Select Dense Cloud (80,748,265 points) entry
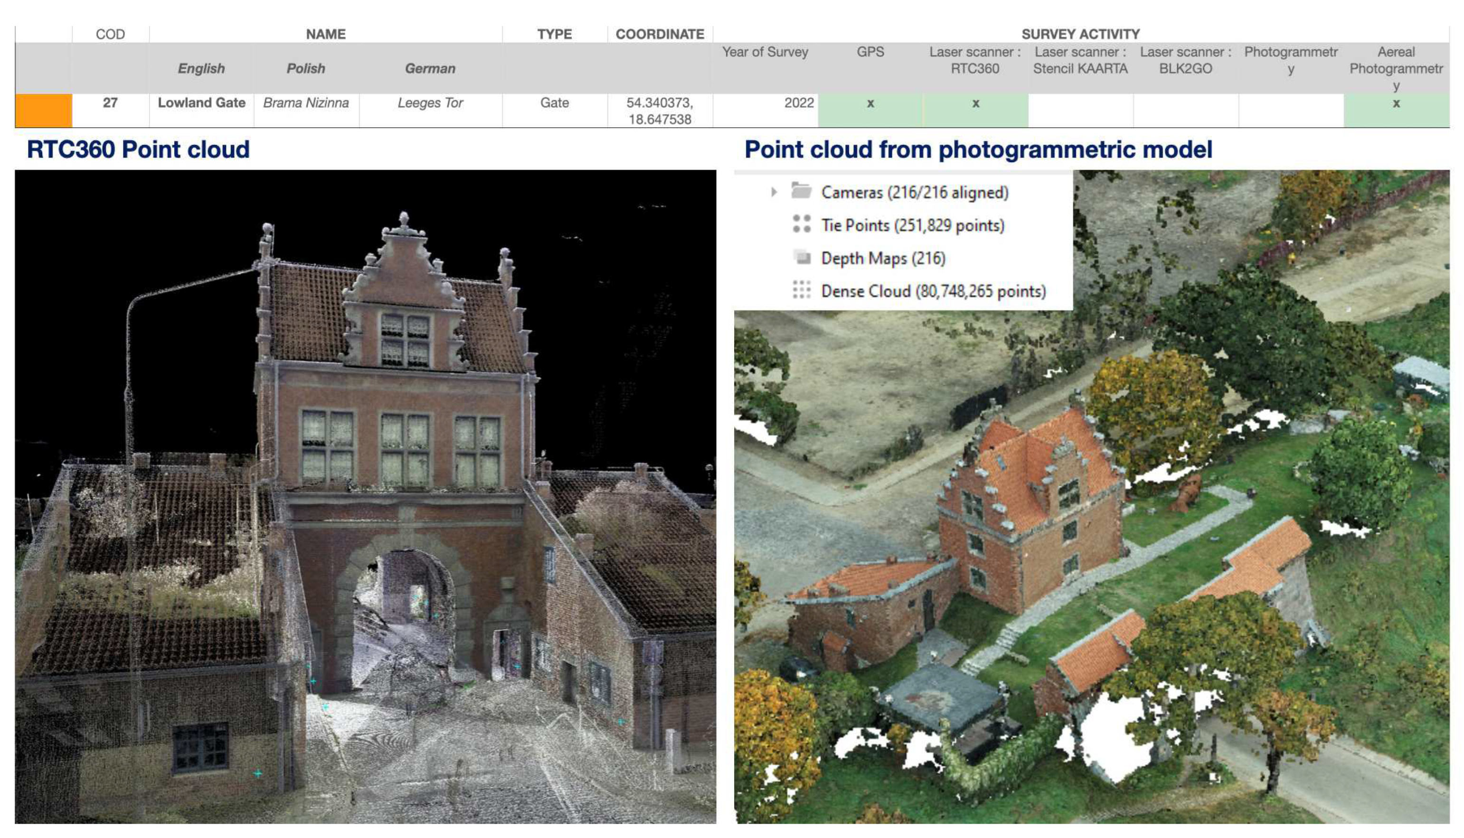Viewport: 1464px width, 838px height. click(933, 291)
